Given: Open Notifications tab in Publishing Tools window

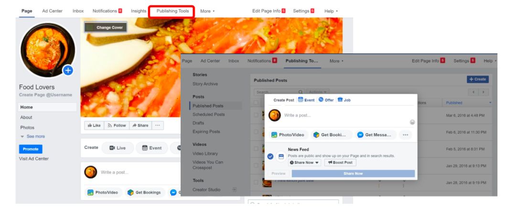Looking at the screenshot, I should (x=262, y=61).
